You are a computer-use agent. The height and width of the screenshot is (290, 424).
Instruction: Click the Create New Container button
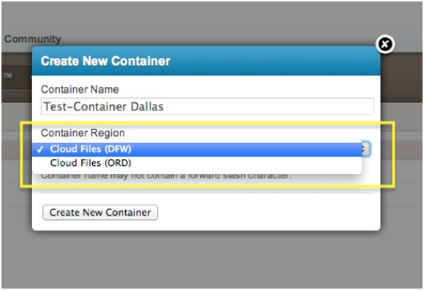100,213
